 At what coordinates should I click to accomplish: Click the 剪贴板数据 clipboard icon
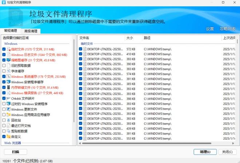(x=9, y=131)
